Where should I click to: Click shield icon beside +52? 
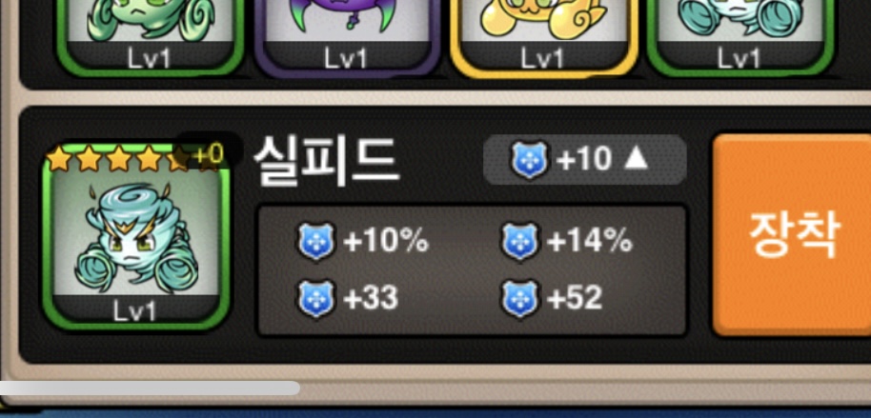520,298
